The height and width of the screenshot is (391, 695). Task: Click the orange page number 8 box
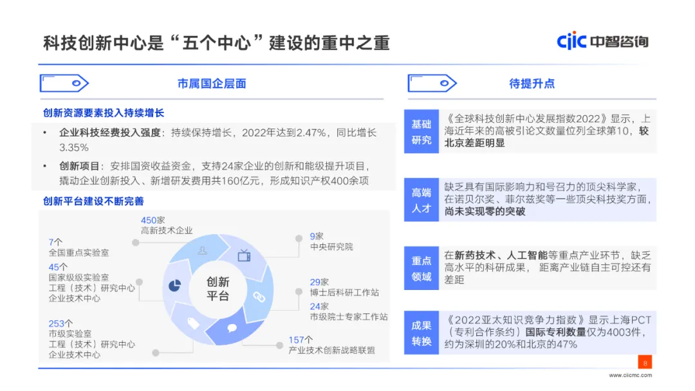[x=645, y=362]
